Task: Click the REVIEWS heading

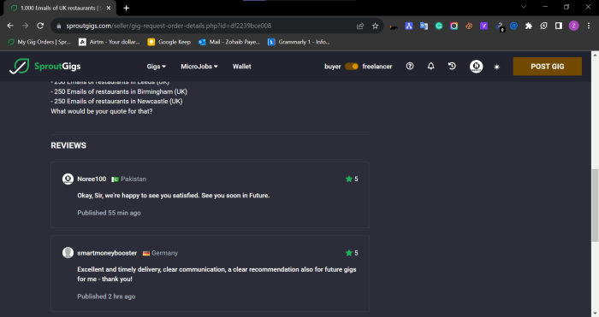Action: (68, 145)
